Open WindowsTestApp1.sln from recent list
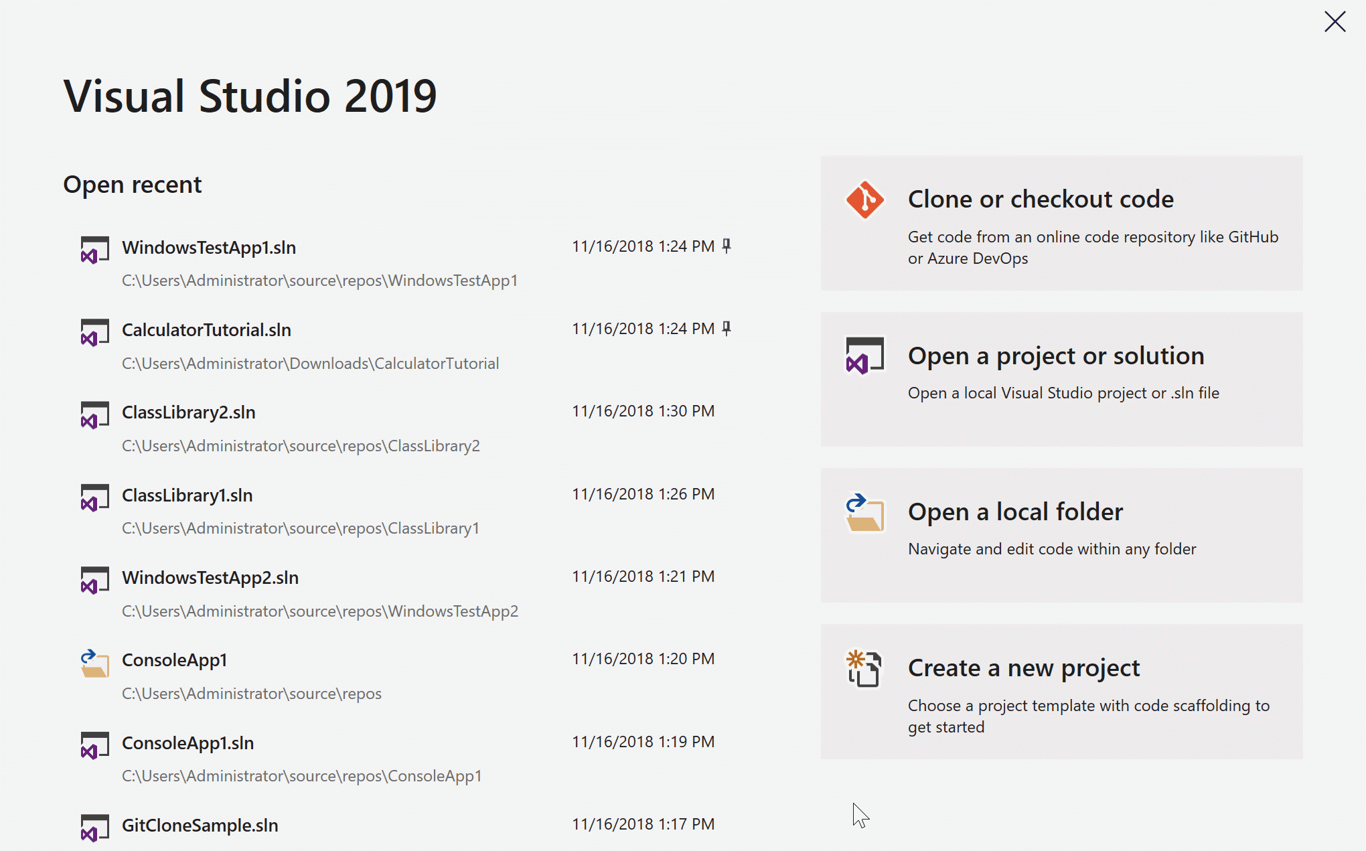Image resolution: width=1366 pixels, height=851 pixels. coord(209,248)
